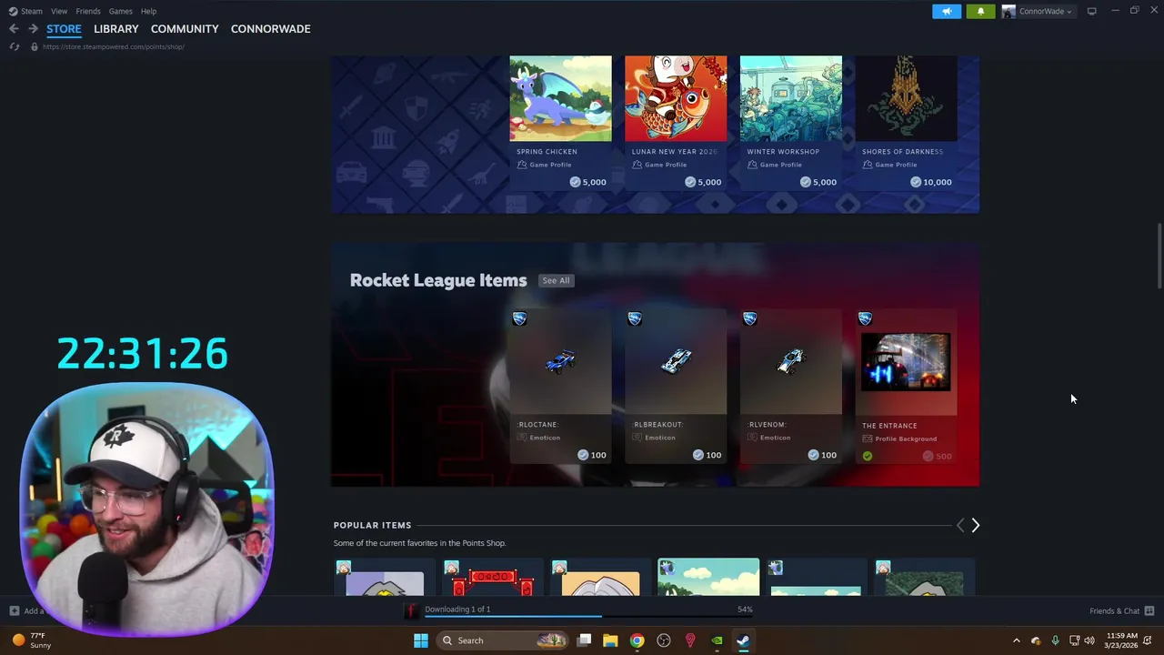This screenshot has height=655, width=1164.
Task: Open the CONNORWADE profile tab
Action: pyautogui.click(x=270, y=28)
